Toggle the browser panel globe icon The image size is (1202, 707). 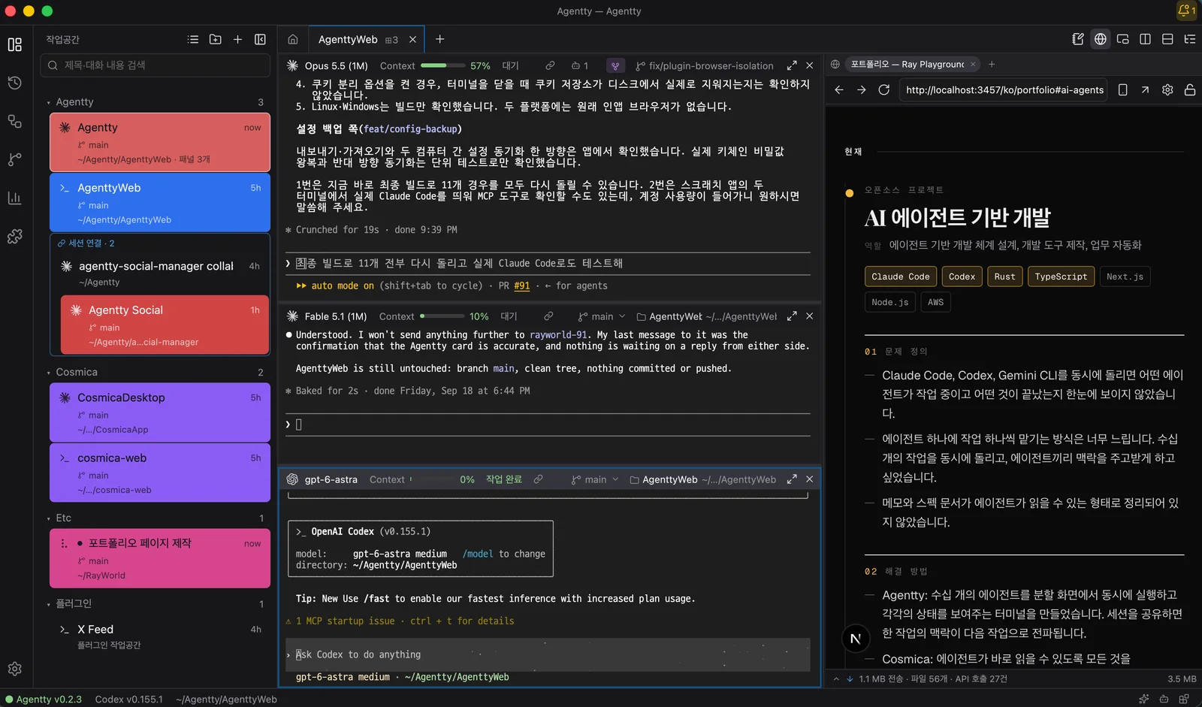coord(1101,39)
